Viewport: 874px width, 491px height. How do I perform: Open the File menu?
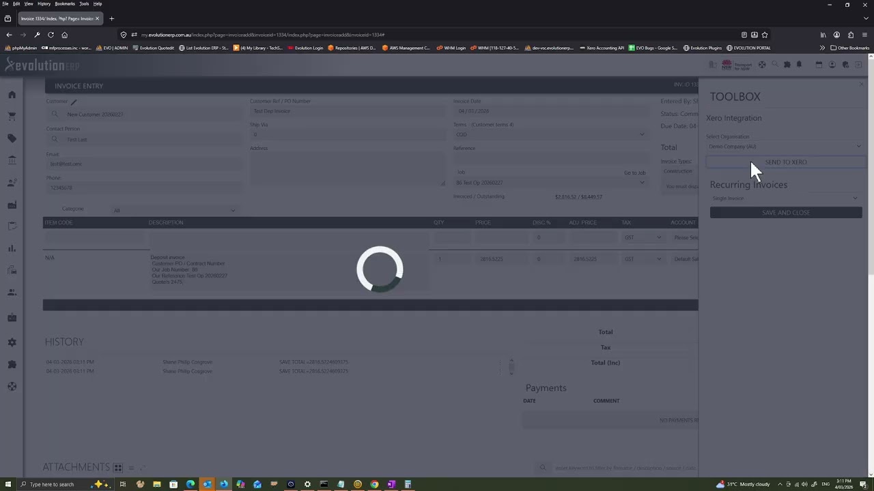(x=5, y=4)
